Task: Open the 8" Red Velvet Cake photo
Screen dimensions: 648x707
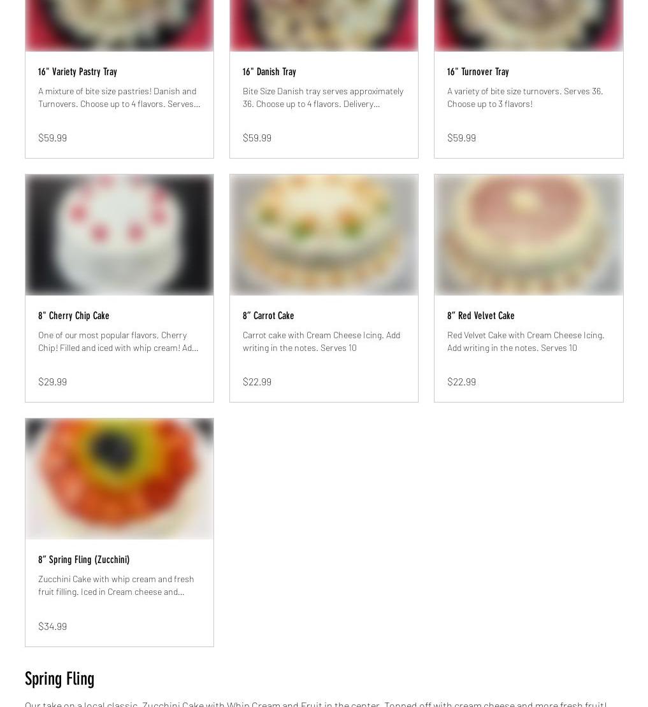Action: tap(528, 235)
